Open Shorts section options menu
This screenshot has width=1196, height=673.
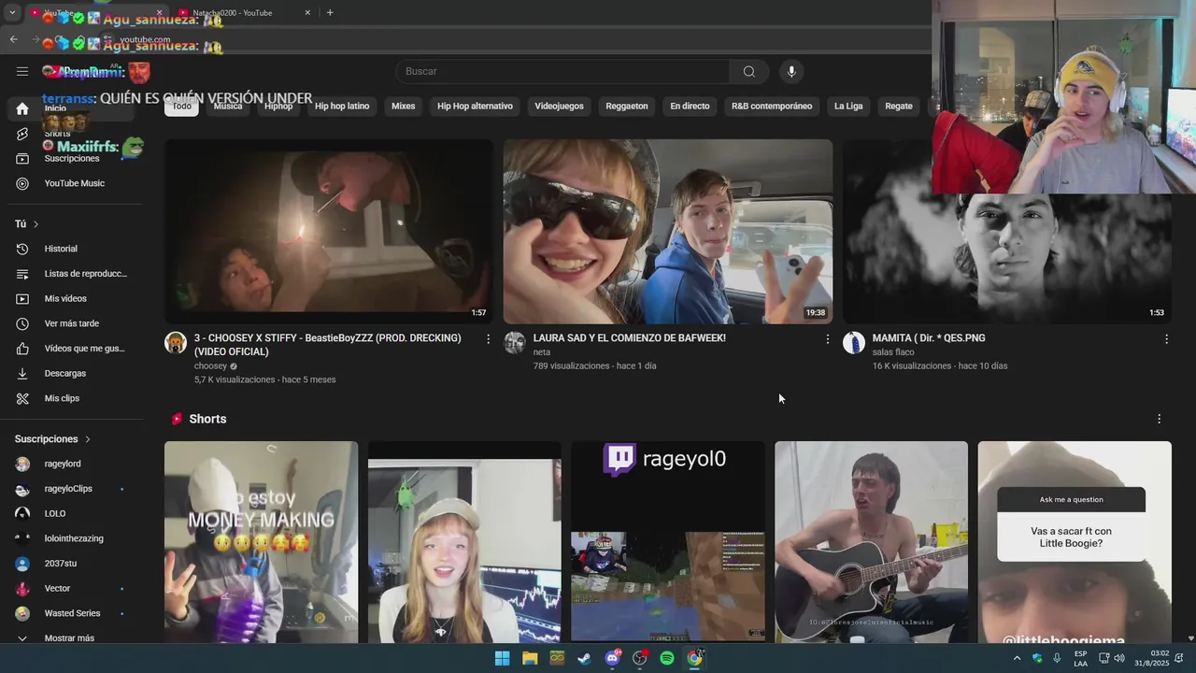(x=1160, y=419)
